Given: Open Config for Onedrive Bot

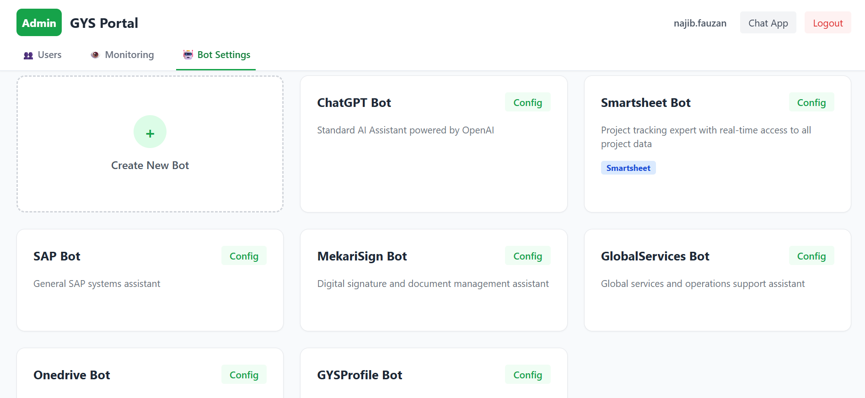Looking at the screenshot, I should tap(244, 375).
